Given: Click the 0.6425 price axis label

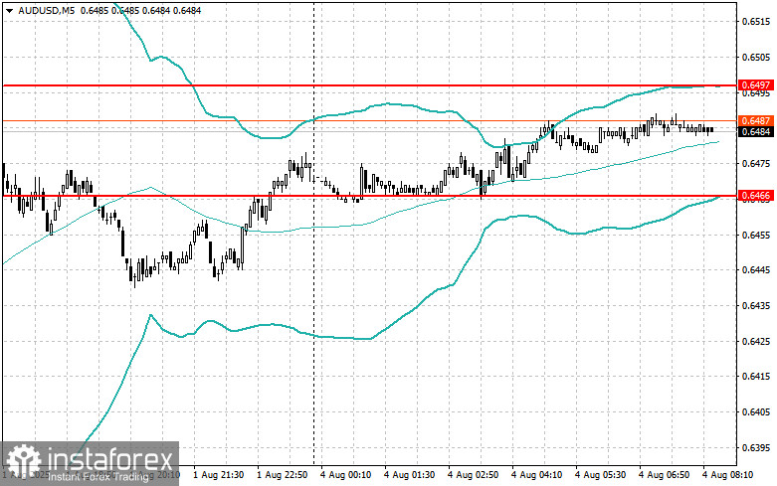Looking at the screenshot, I should pos(756,341).
